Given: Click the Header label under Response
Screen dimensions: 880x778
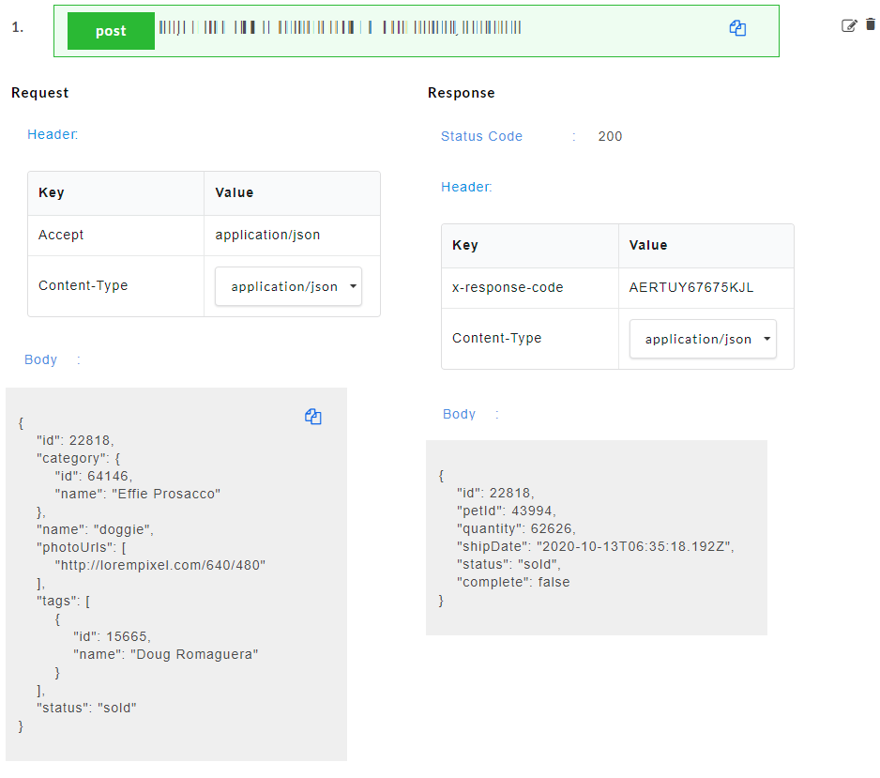Looking at the screenshot, I should 465,187.
